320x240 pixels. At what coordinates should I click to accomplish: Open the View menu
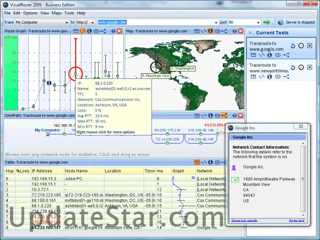coord(44,13)
